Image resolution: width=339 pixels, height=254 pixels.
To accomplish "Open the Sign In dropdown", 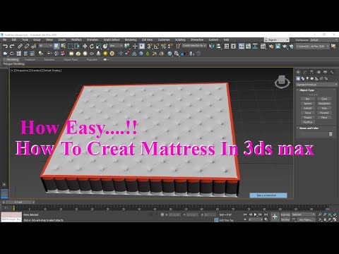I will (x=277, y=40).
